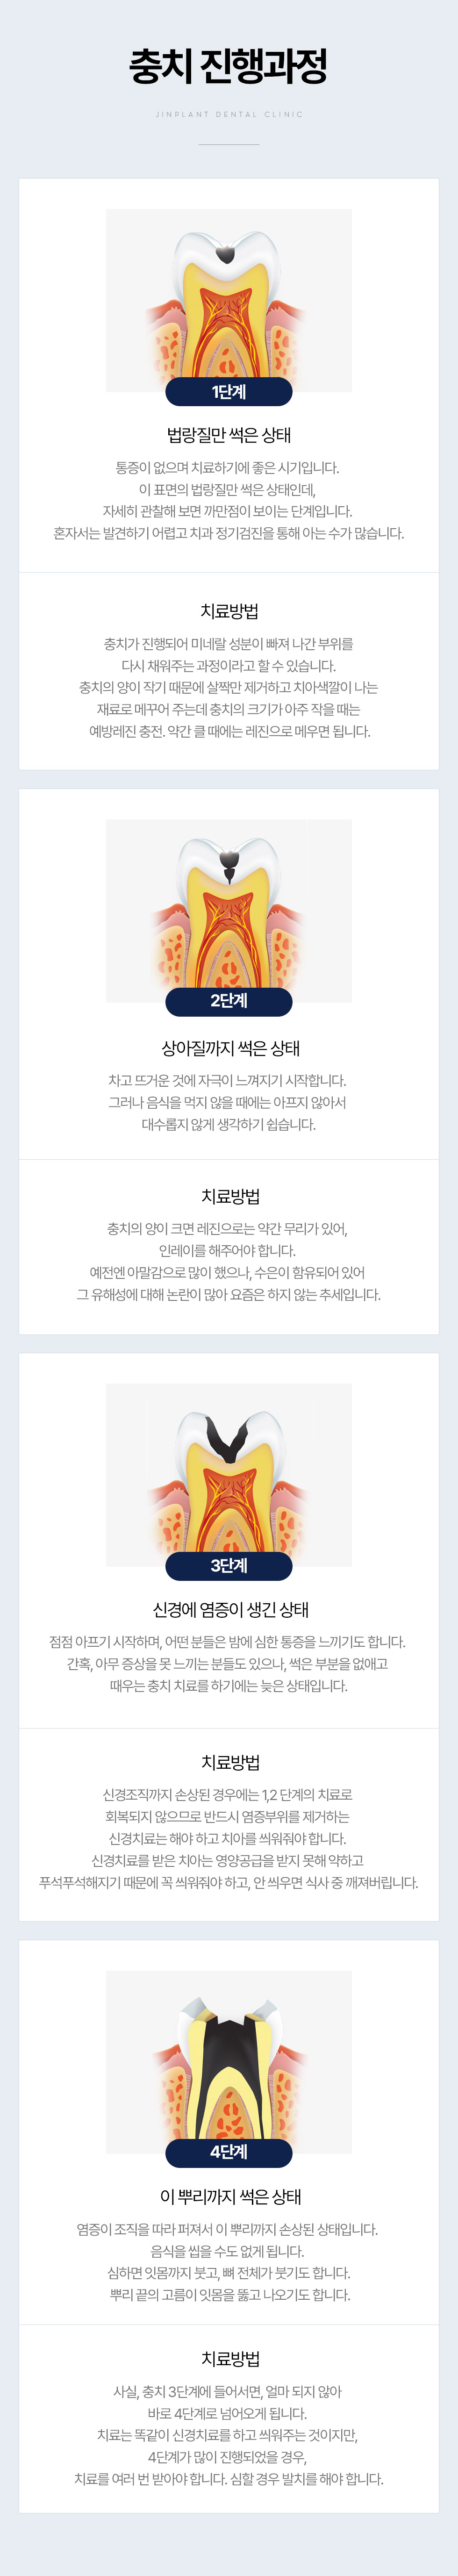Click the 치료방법 heading under stage 1
Viewport: 458px width, 2576px height.
(x=230, y=611)
